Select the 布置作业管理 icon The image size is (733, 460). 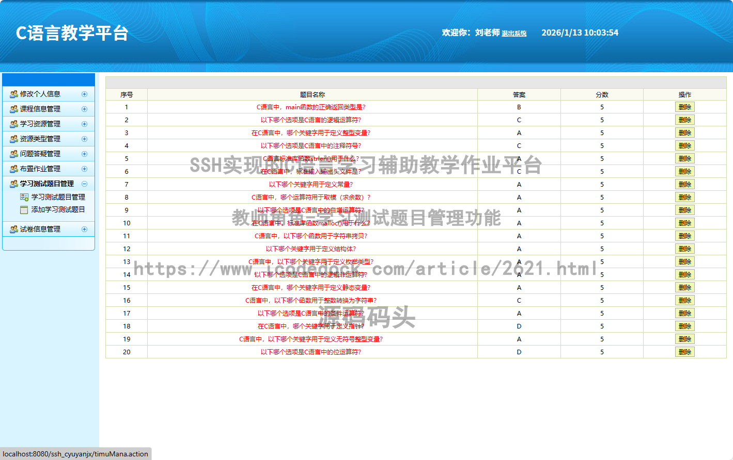click(x=13, y=169)
